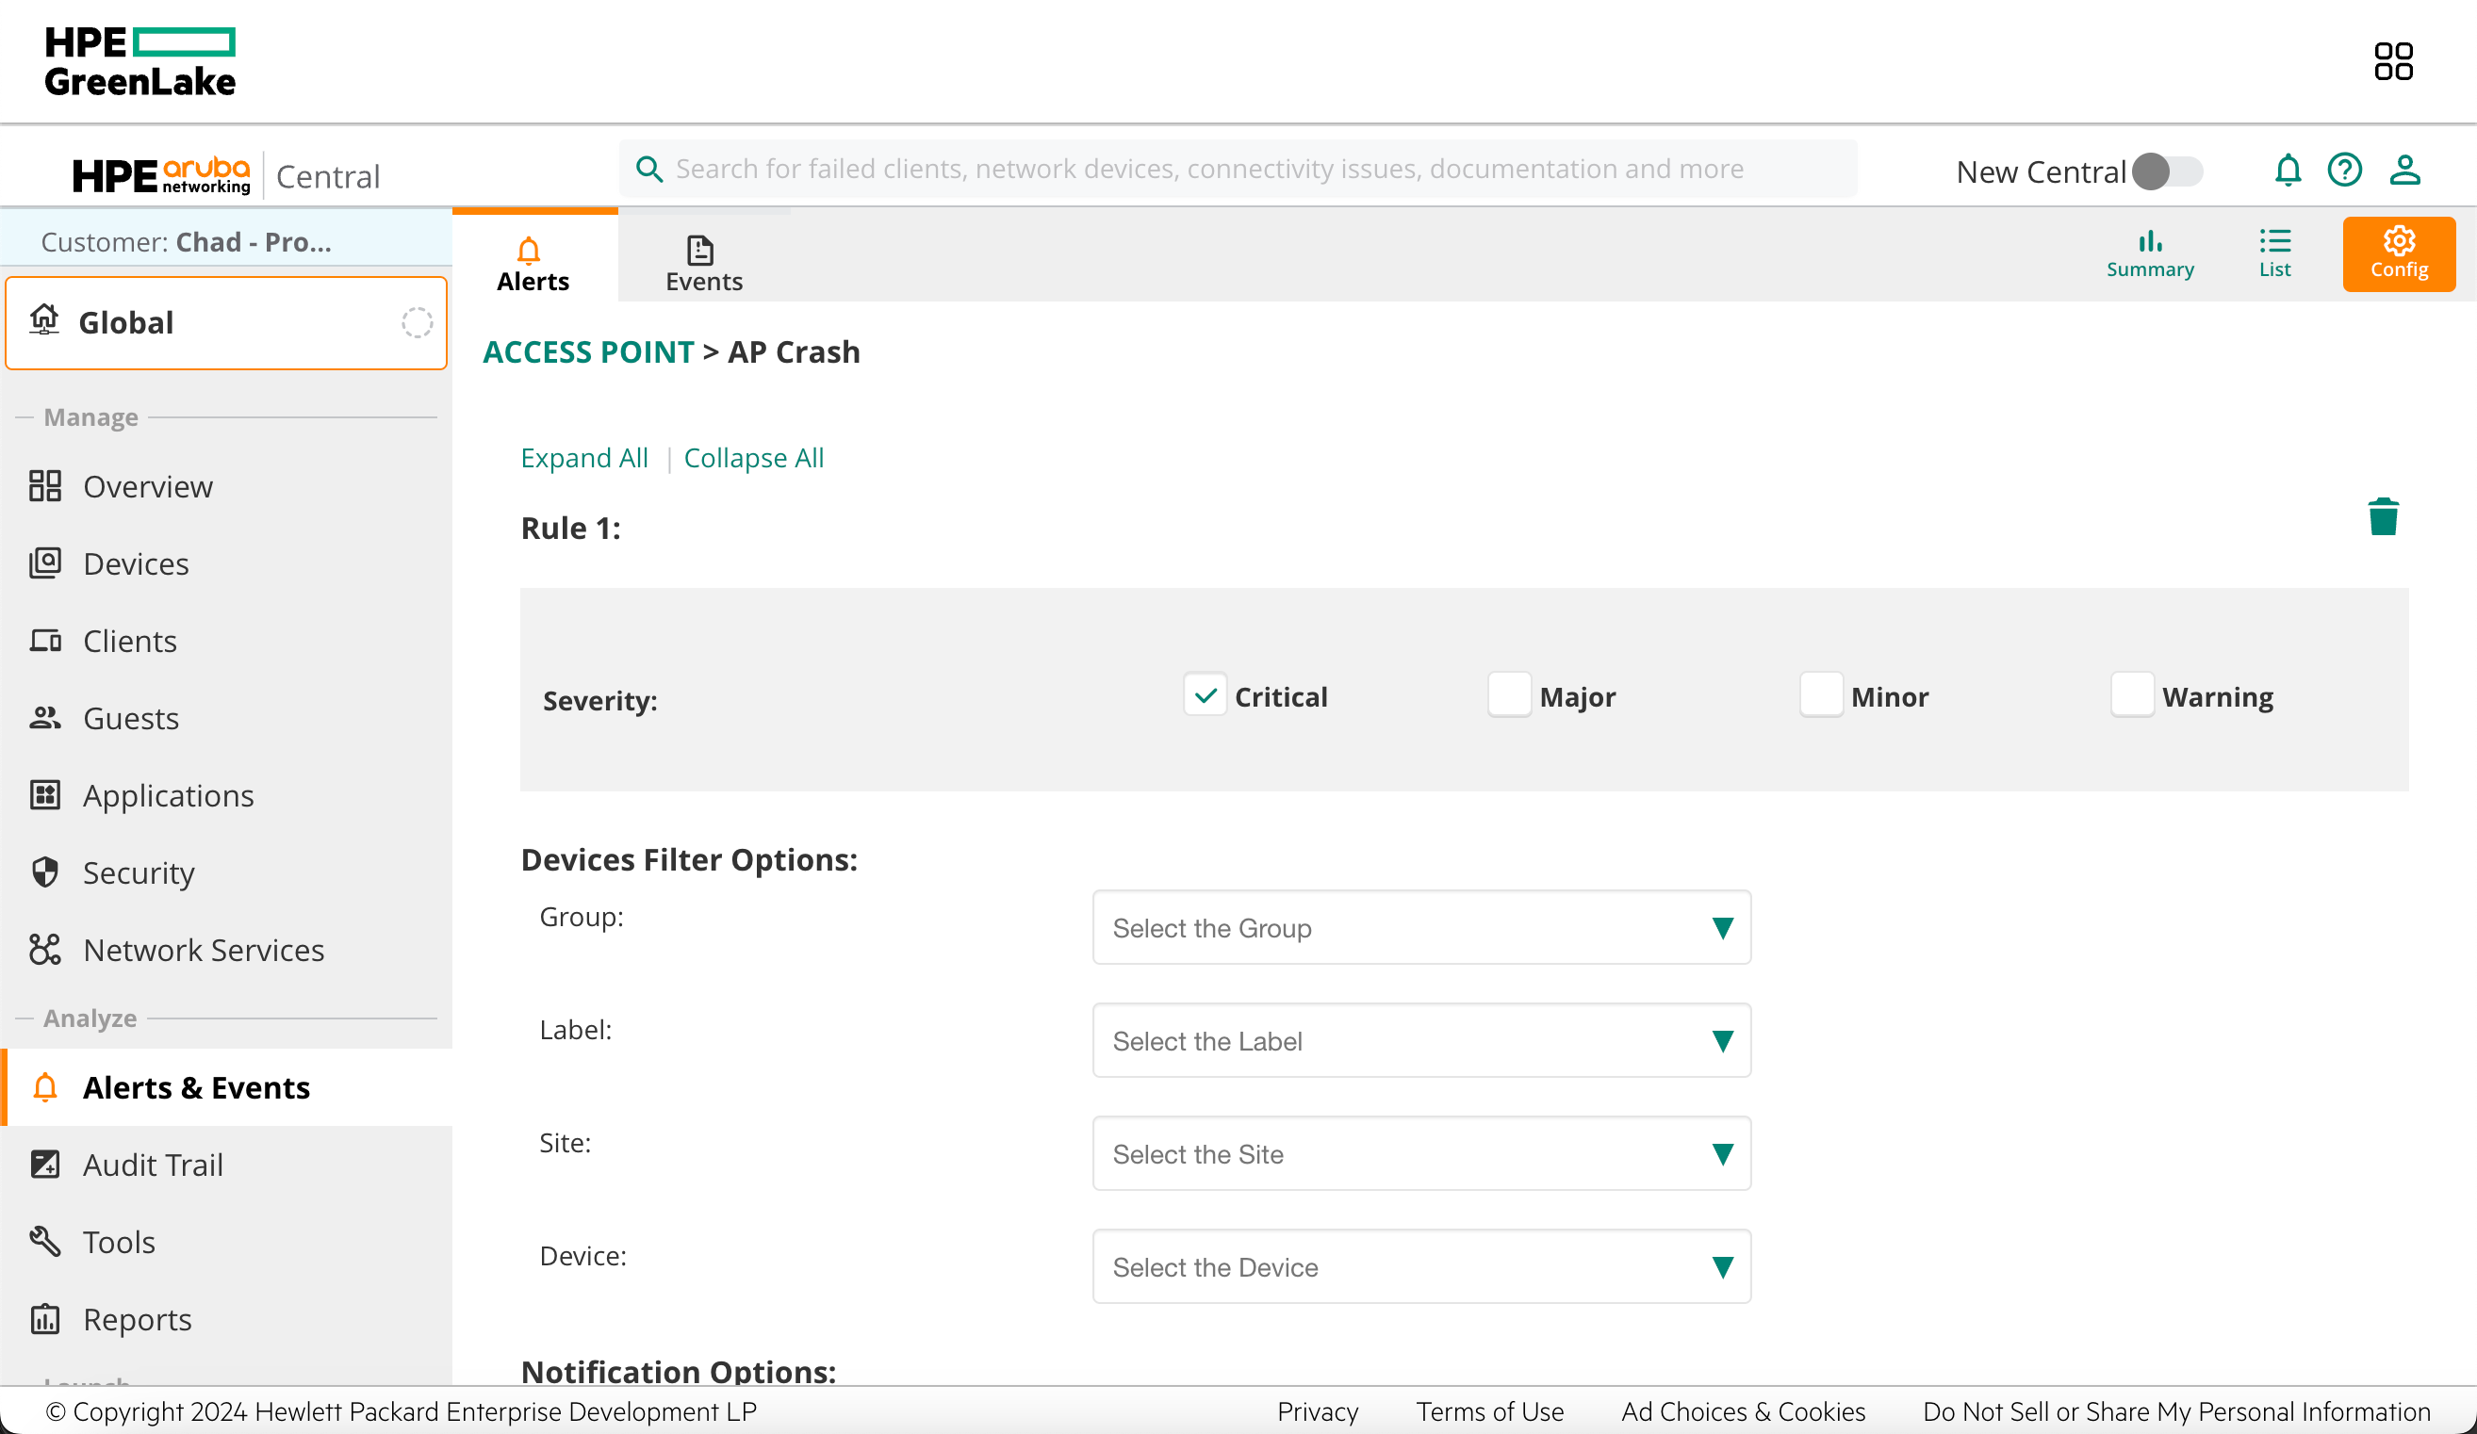The width and height of the screenshot is (2477, 1434).
Task: Click the notifications bell icon
Action: 2288,169
